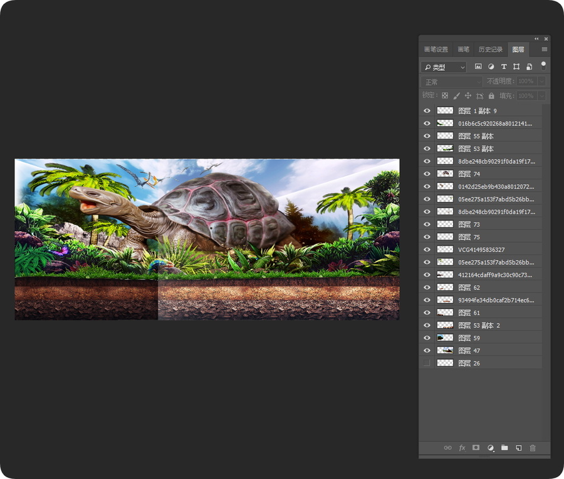This screenshot has width=564, height=479.
Task: Open layer style fx menu
Action: [x=462, y=448]
